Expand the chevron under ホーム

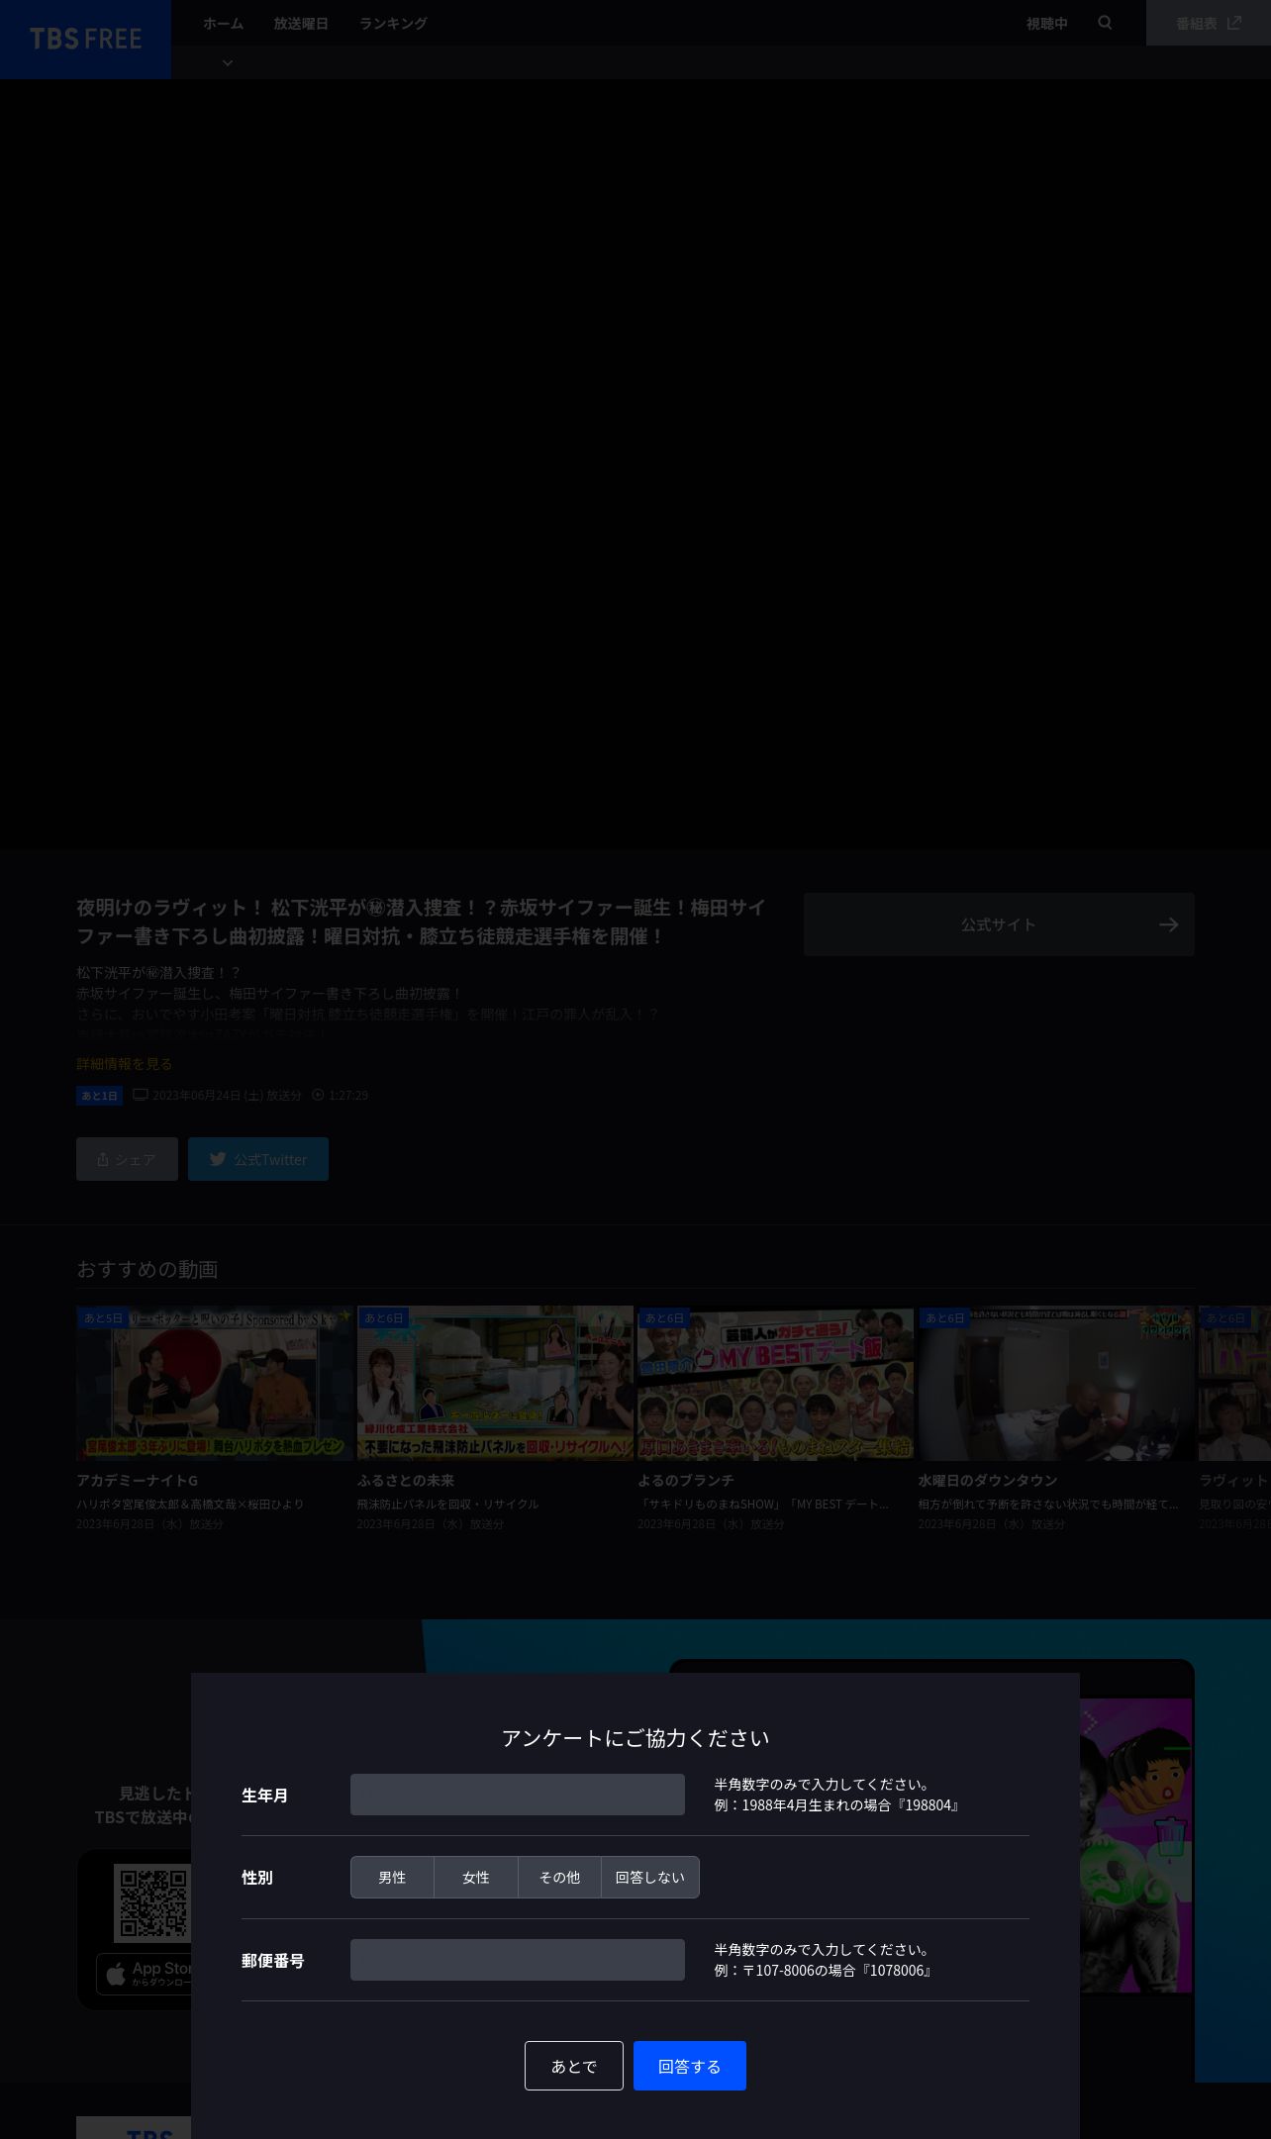228,62
